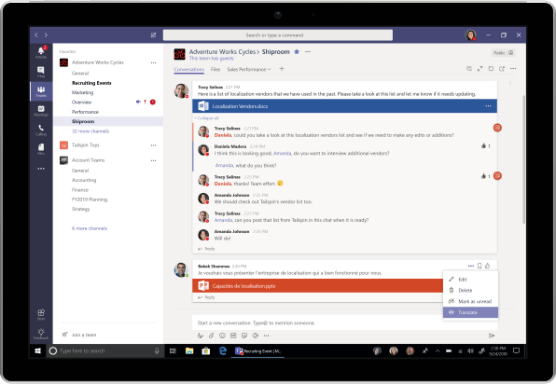Screen dimensions: 556x384
Task: Open the Feedback lightbulb icon
Action: (41, 334)
